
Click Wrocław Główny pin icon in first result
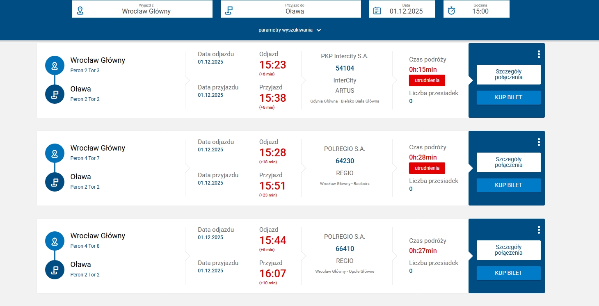55,66
